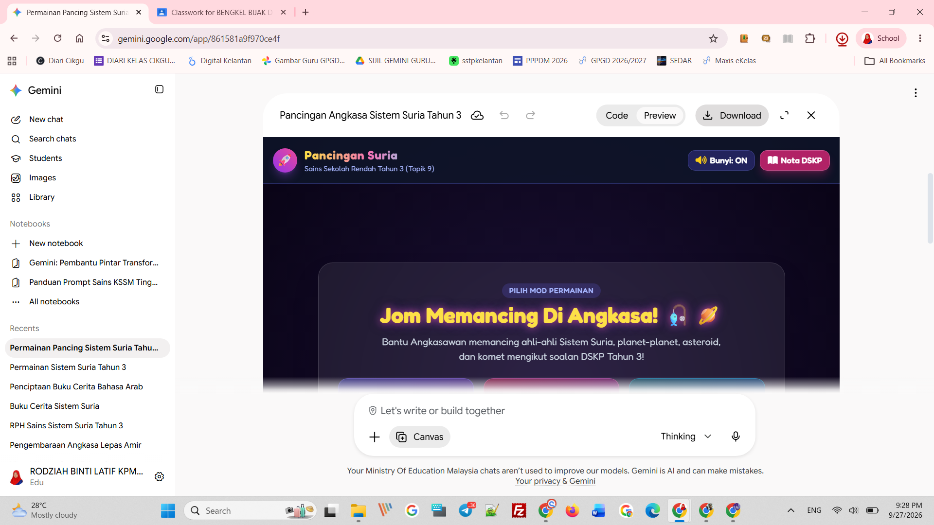Click the taskbar Search box
This screenshot has height=525, width=934.
(251, 511)
